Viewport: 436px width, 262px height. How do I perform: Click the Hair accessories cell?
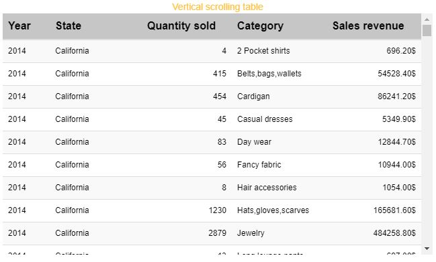click(x=267, y=187)
